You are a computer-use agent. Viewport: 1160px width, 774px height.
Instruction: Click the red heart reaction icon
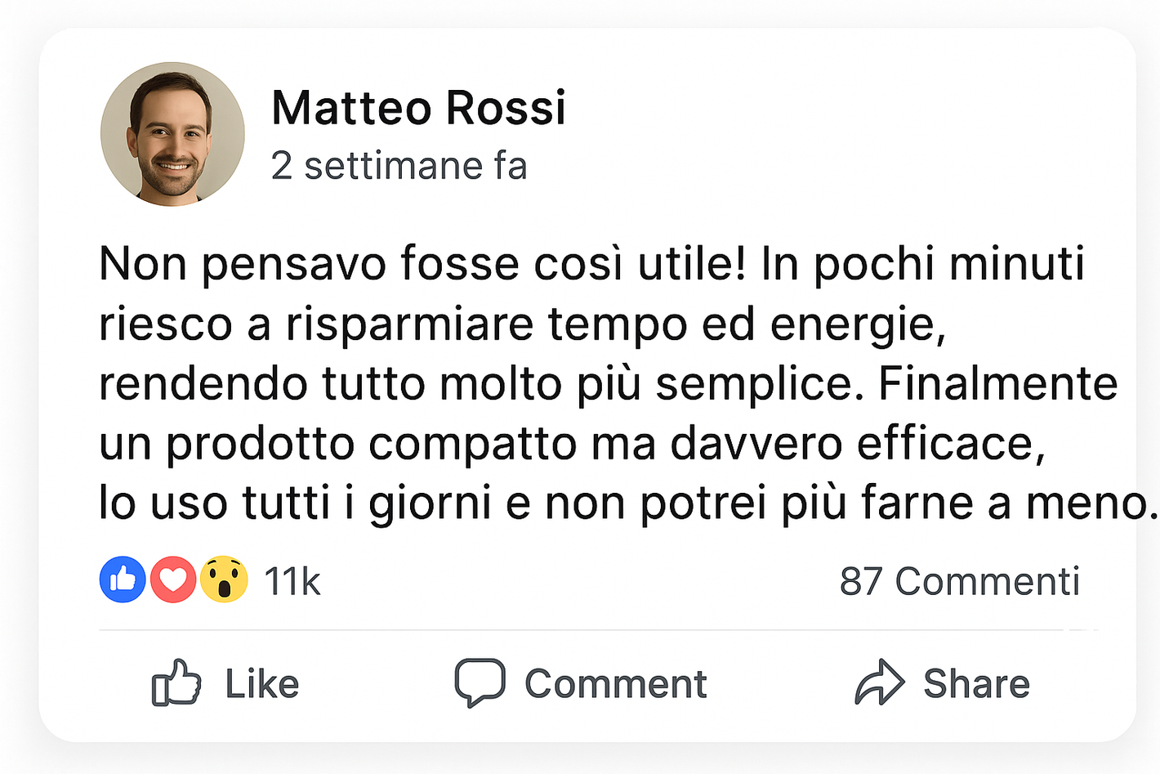(x=173, y=580)
